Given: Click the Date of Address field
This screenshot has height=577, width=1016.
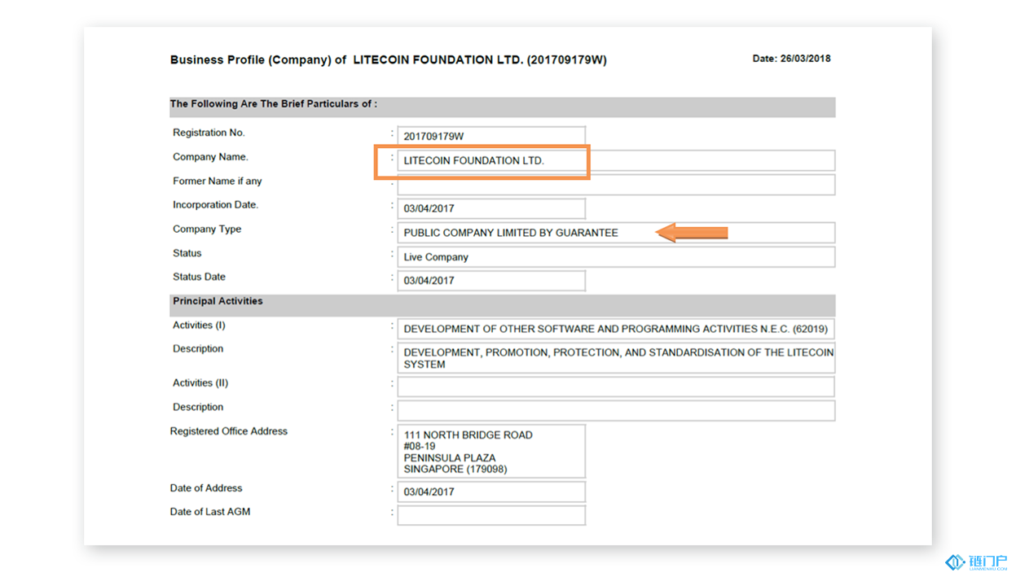Looking at the screenshot, I should 490,492.
